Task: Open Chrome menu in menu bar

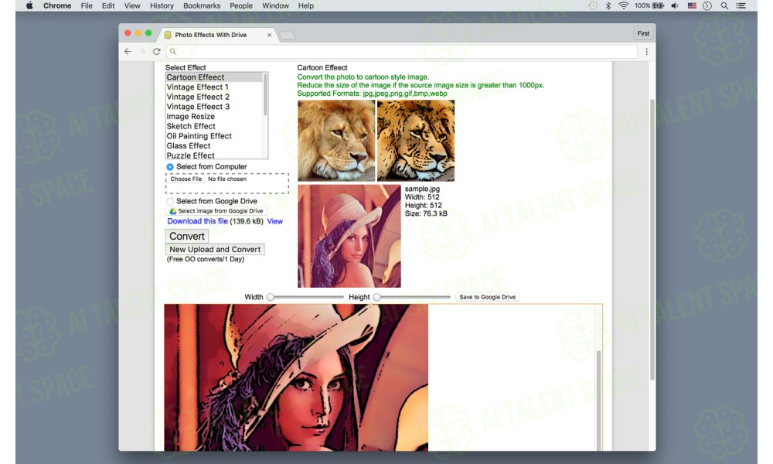Action: pos(57,6)
